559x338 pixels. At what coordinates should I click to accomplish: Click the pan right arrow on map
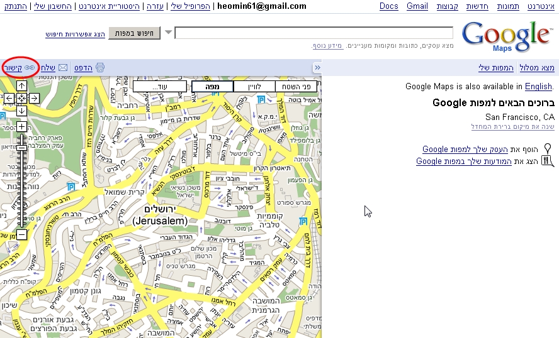click(34, 98)
